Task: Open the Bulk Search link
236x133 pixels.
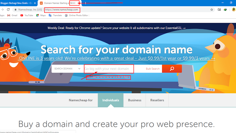Action: 153,69
